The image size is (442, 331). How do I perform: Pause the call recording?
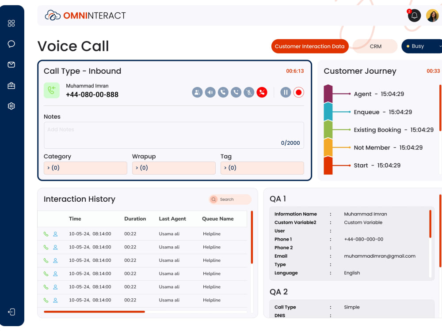[286, 92]
